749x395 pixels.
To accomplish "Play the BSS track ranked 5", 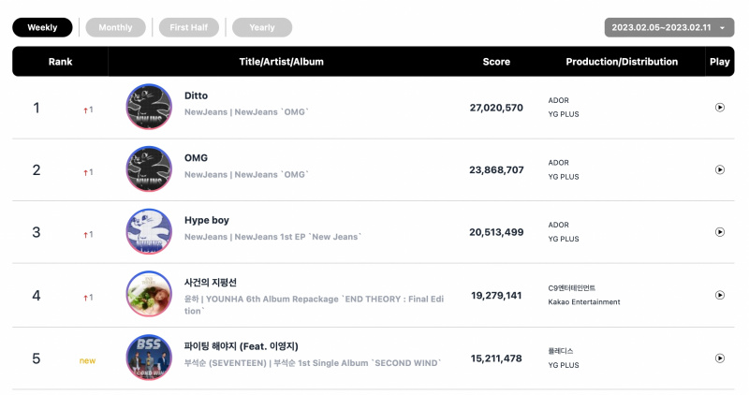I will (719, 358).
